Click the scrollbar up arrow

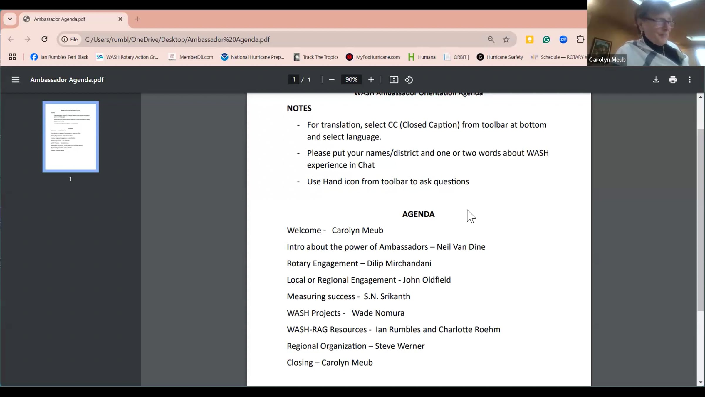(x=701, y=97)
